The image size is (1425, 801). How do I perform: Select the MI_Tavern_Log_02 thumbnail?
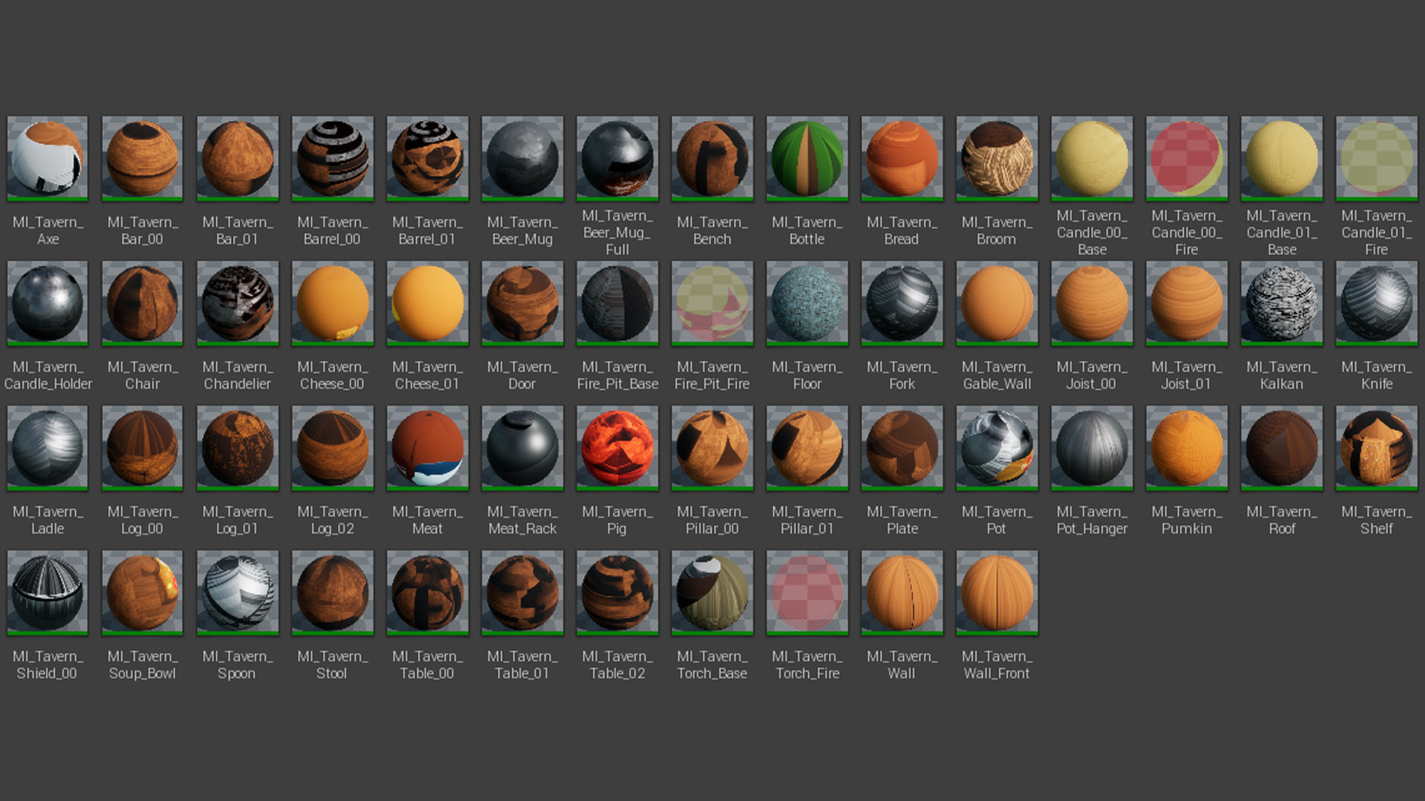tap(332, 447)
